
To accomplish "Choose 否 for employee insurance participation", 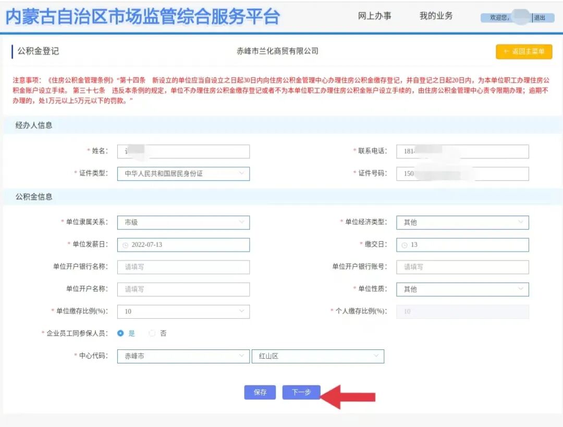I will [x=151, y=334].
